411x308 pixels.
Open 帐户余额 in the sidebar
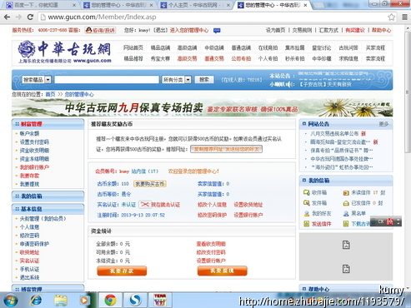[29, 134]
